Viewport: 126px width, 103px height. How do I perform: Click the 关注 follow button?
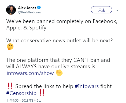pyautogui.click(x=101, y=10)
